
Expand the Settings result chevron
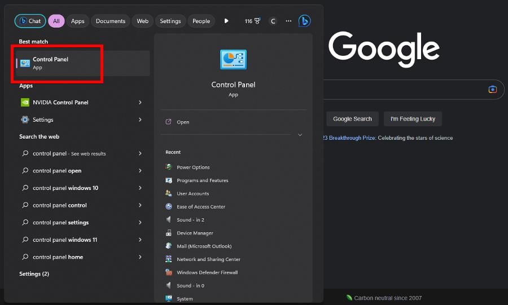[x=140, y=120]
